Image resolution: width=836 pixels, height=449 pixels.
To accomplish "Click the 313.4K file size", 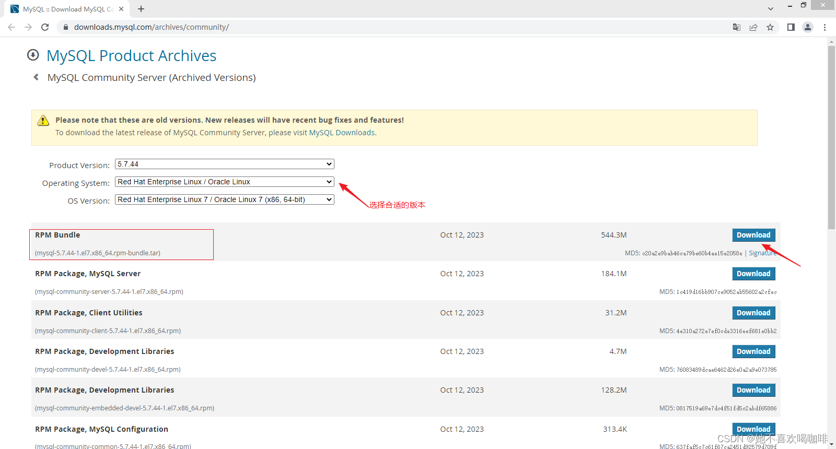I will pyautogui.click(x=615, y=429).
